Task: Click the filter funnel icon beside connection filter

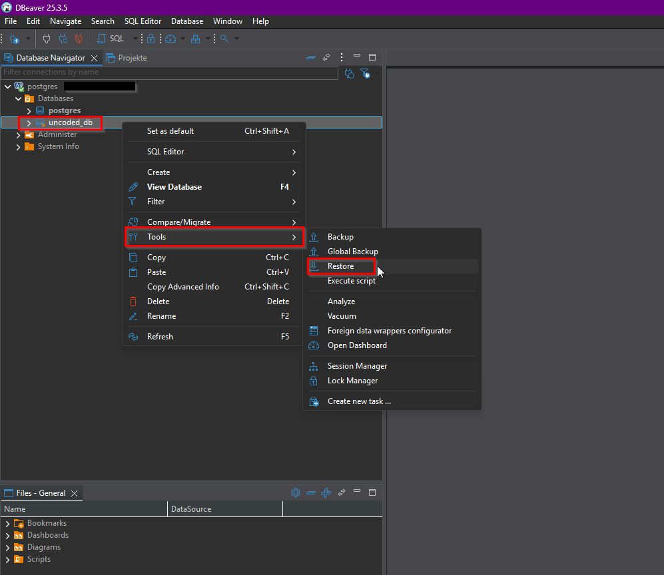Action: (365, 73)
